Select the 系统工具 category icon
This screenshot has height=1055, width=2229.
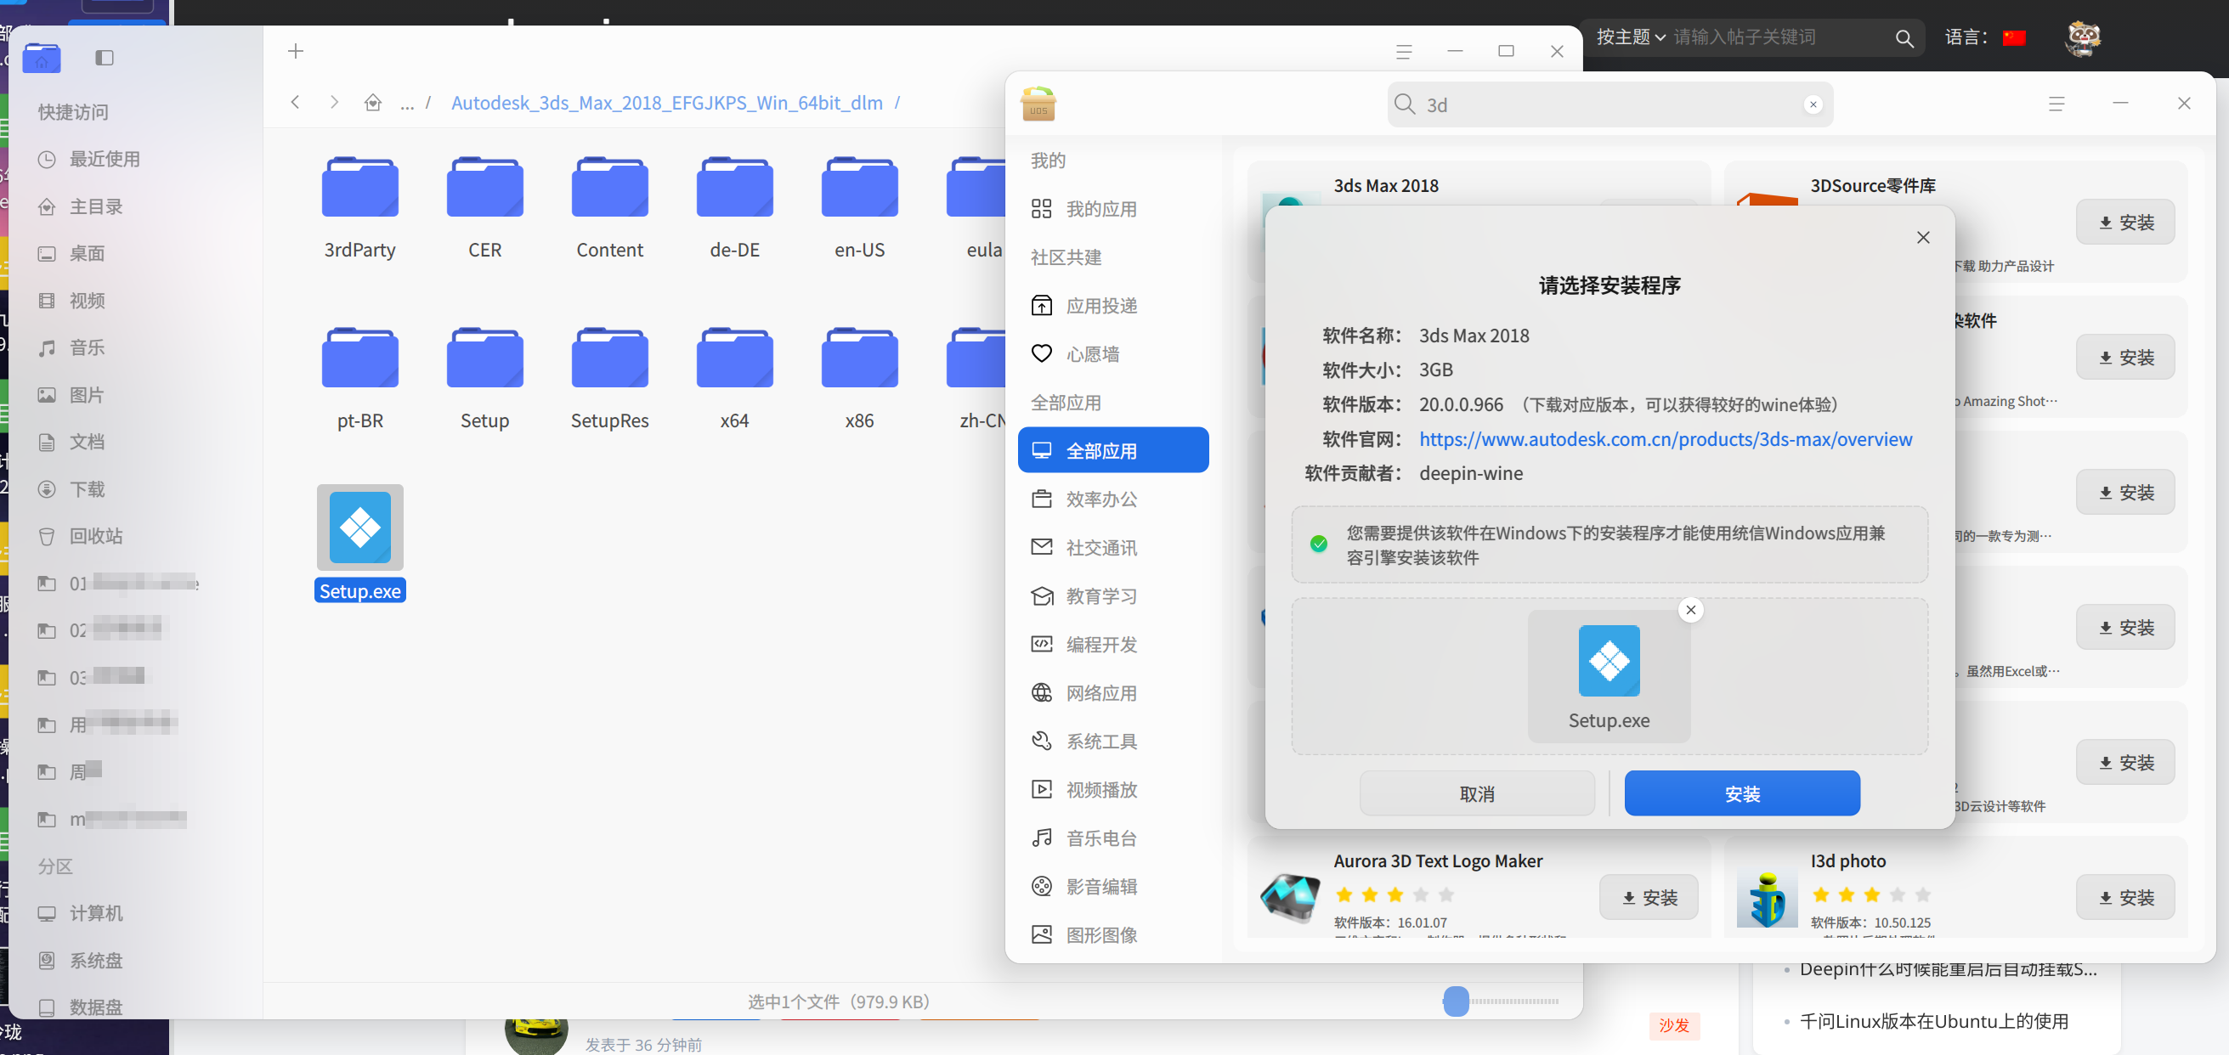(x=1042, y=740)
